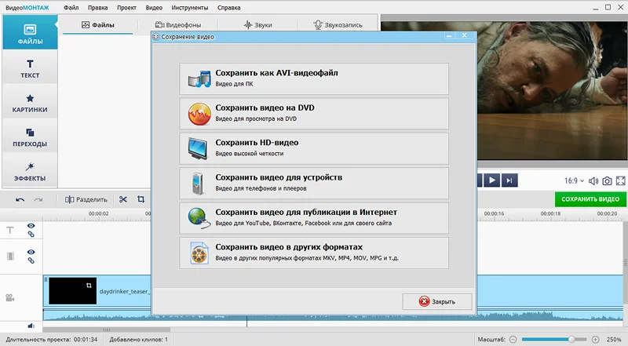
Task: Click the video camera track icon
Action: (x=10, y=298)
